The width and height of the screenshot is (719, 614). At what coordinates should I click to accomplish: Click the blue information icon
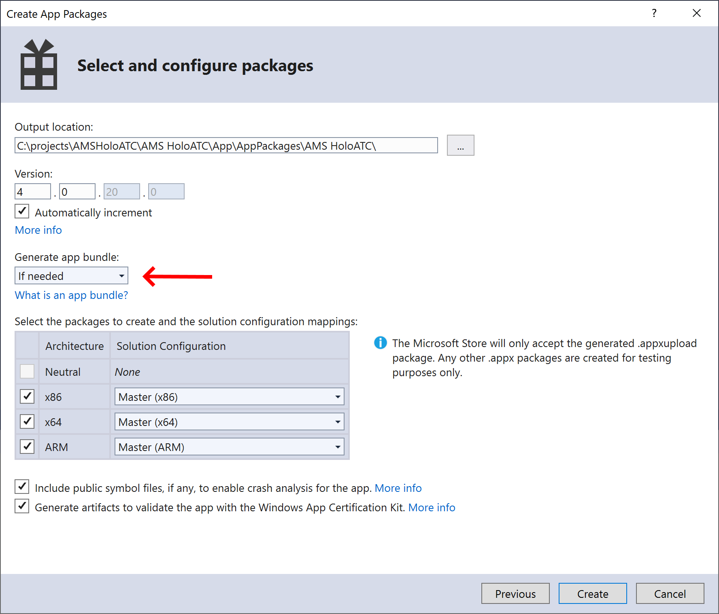(x=380, y=343)
